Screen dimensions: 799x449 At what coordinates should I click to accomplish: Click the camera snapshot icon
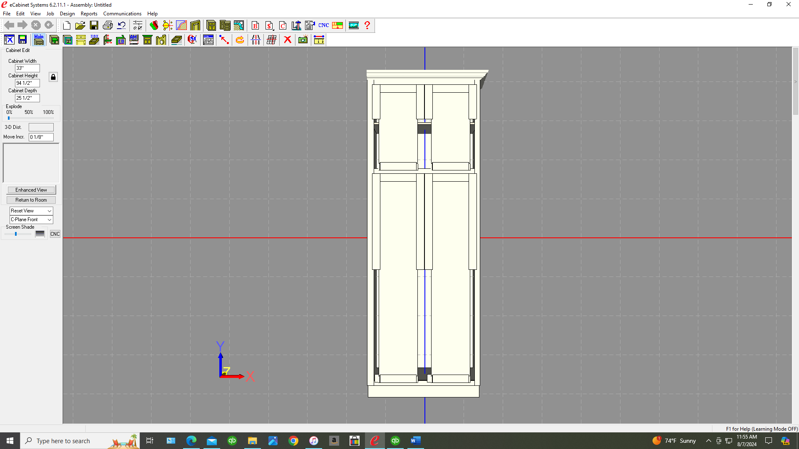303,40
